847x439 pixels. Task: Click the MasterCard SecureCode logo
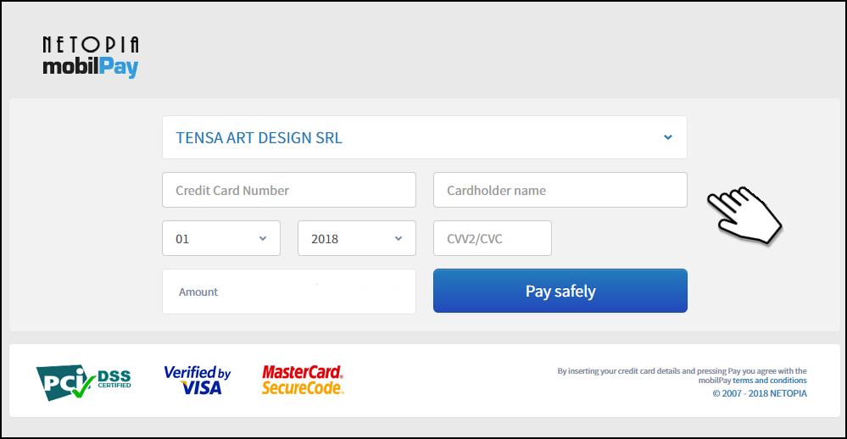pos(303,381)
